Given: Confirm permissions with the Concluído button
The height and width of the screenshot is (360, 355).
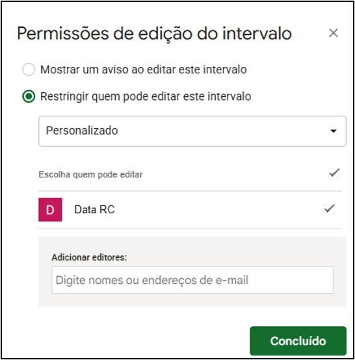Looking at the screenshot, I should click(x=298, y=341).
